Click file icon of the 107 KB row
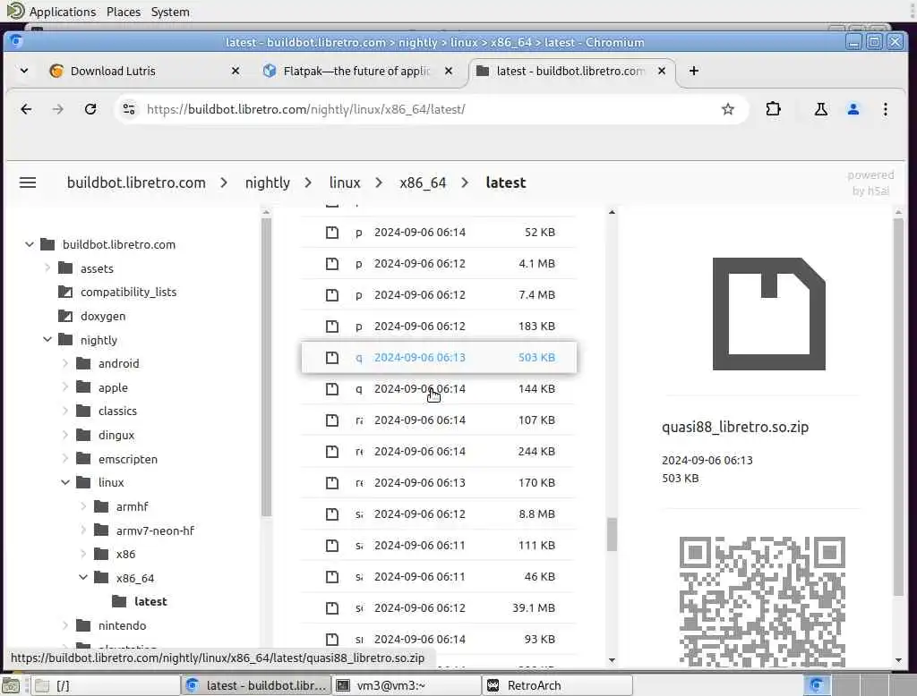Image resolution: width=917 pixels, height=696 pixels. tap(331, 420)
